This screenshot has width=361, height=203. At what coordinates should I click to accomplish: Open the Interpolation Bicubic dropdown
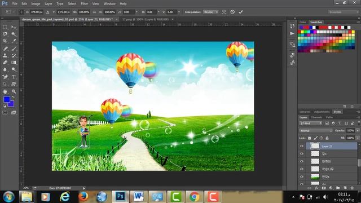[210, 12]
